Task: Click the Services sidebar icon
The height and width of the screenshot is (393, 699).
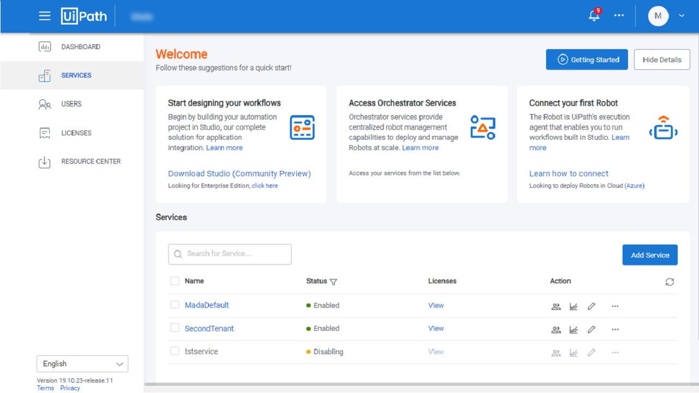Action: click(x=45, y=76)
